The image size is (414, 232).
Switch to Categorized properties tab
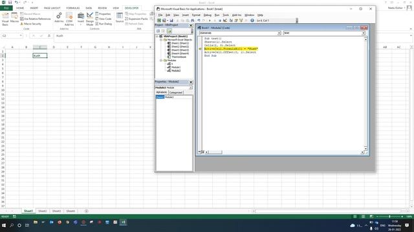point(176,93)
